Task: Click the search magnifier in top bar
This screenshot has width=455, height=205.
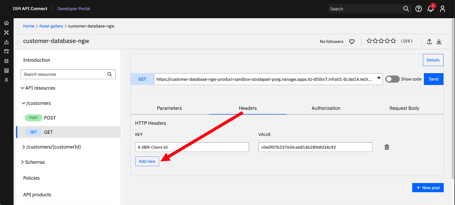Action: (406, 9)
